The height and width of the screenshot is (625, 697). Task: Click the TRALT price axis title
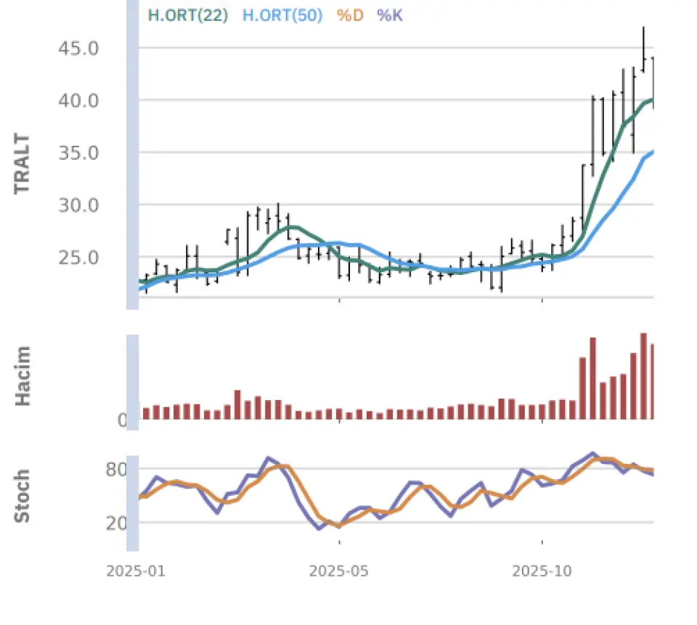pos(23,163)
